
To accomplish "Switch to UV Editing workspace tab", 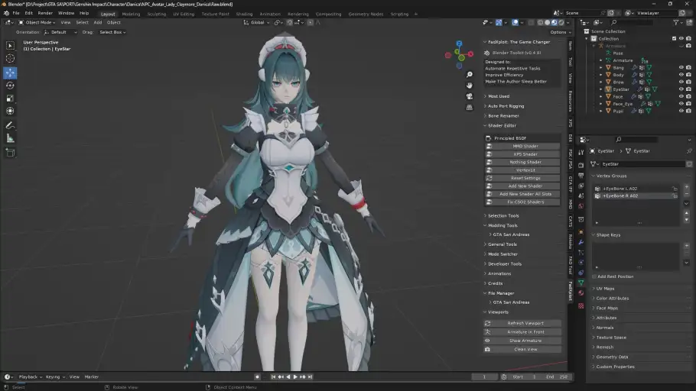I will (x=184, y=15).
